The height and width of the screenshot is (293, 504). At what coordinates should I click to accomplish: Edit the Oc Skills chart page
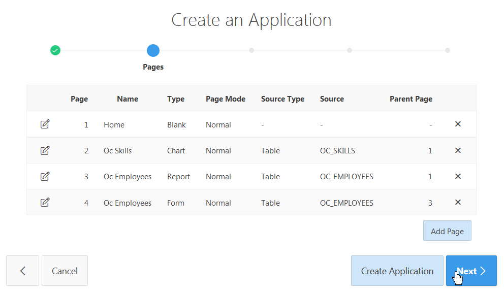click(45, 150)
